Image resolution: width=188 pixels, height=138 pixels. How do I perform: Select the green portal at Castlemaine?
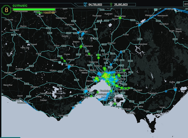[x=81, y=46]
